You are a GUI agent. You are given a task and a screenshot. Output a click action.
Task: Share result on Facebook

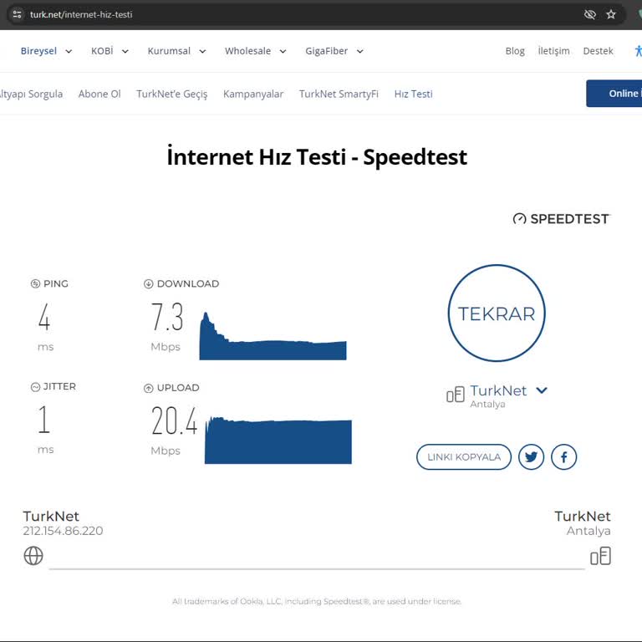[563, 457]
